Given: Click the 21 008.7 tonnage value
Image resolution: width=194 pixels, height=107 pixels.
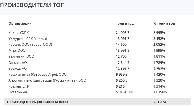Looking at the screenshot, I should tap(123, 33).
